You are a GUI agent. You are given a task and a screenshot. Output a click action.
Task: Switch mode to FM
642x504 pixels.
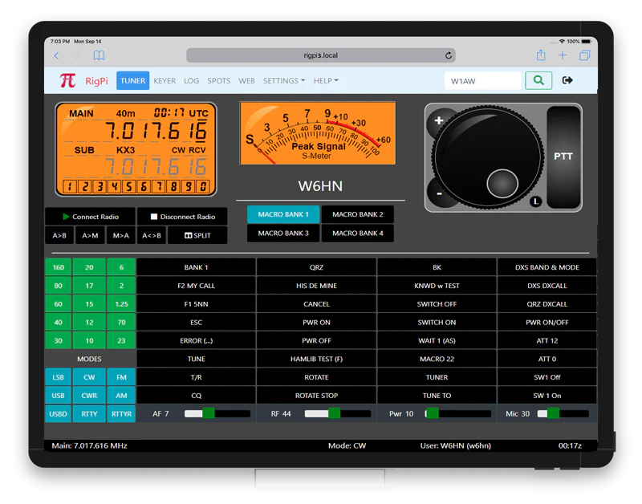point(121,377)
